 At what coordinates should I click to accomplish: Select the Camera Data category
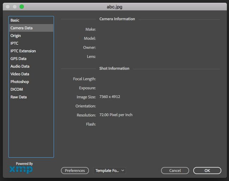pos(21,28)
